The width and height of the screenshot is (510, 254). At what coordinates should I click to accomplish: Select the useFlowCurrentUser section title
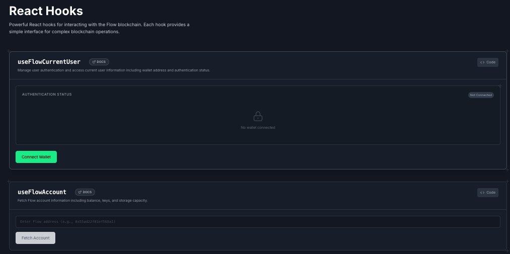point(49,62)
